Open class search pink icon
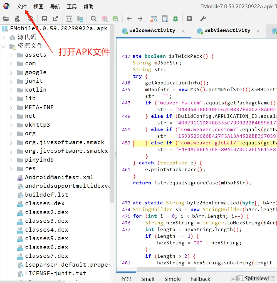Screen dimensions: 277x283 click(105, 19)
